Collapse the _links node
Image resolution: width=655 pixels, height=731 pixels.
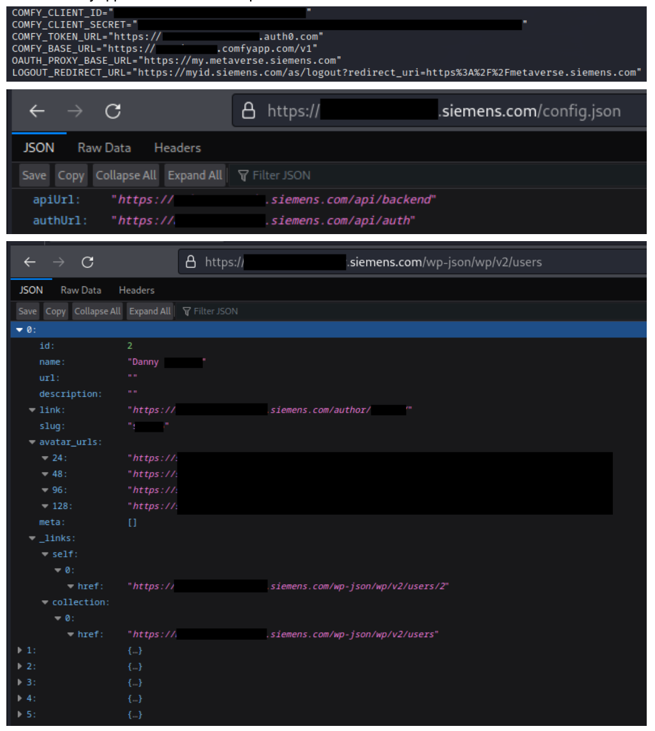[33, 538]
